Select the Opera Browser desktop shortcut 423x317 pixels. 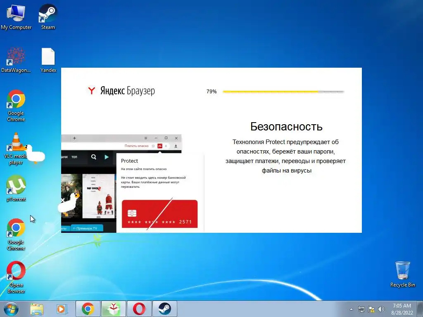[16, 277]
